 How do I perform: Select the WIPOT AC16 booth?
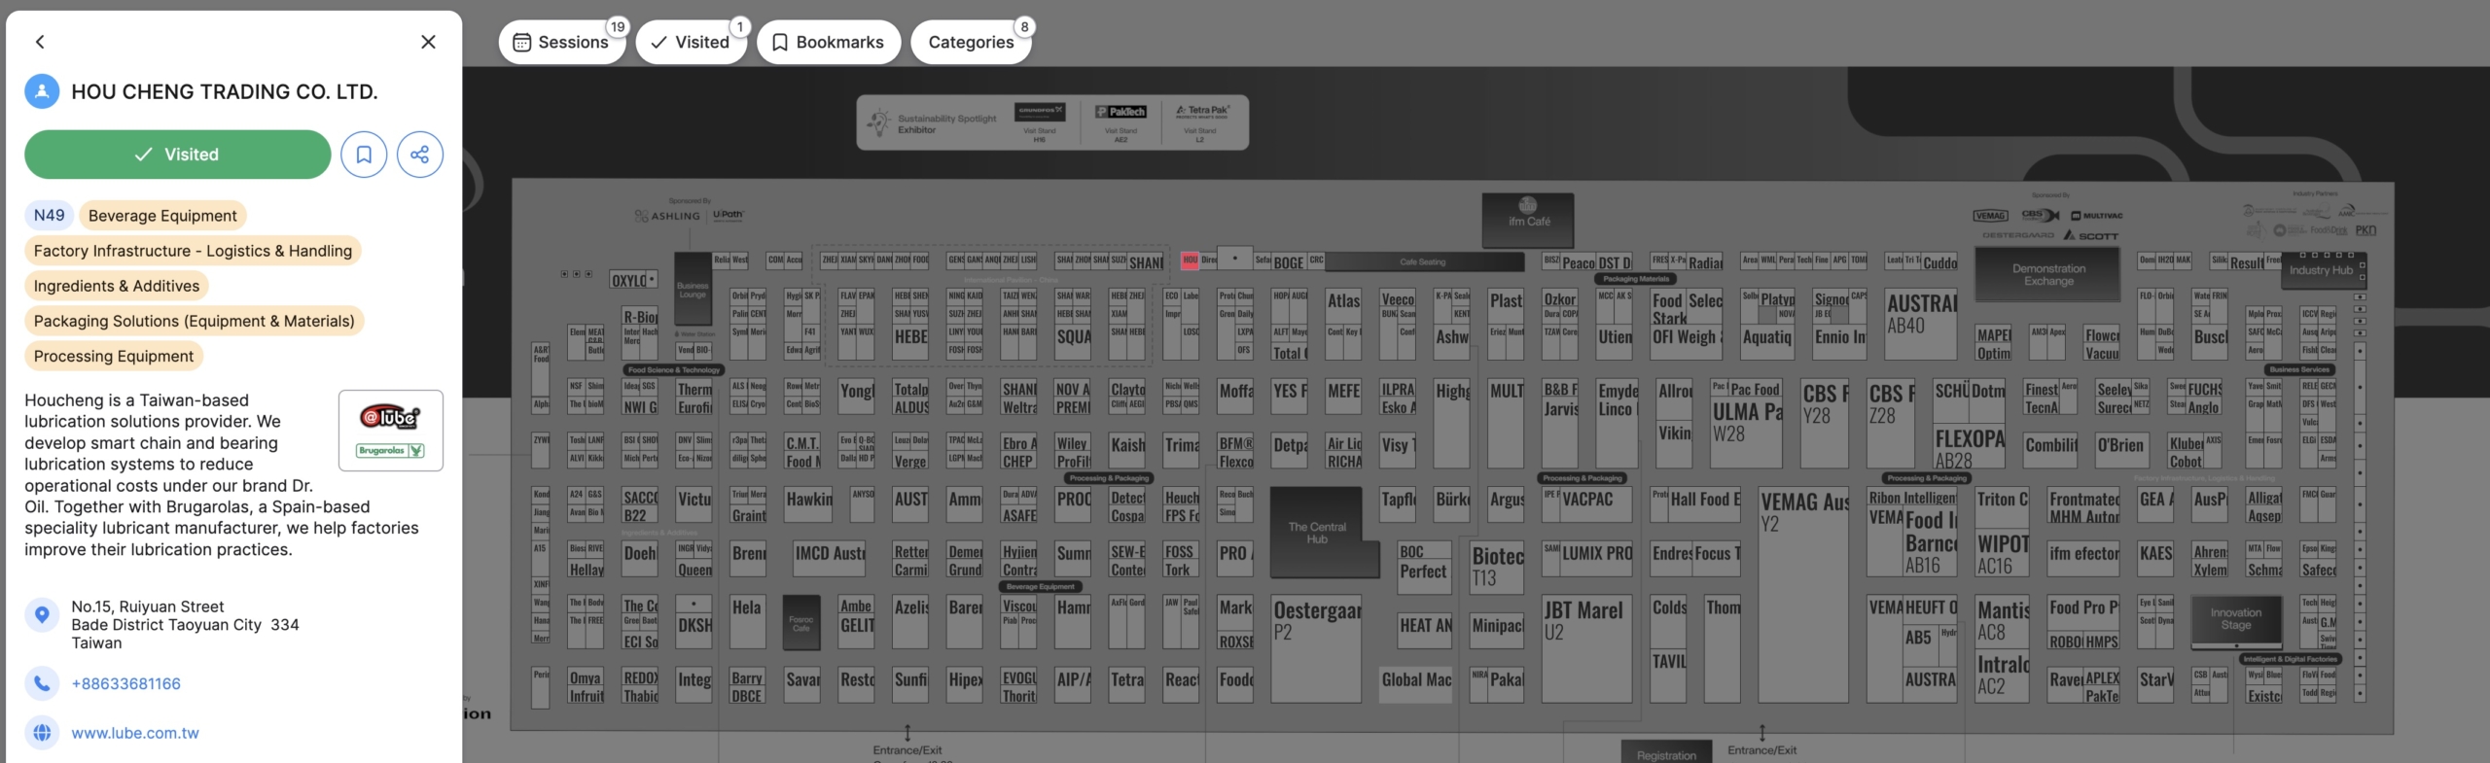(2003, 552)
